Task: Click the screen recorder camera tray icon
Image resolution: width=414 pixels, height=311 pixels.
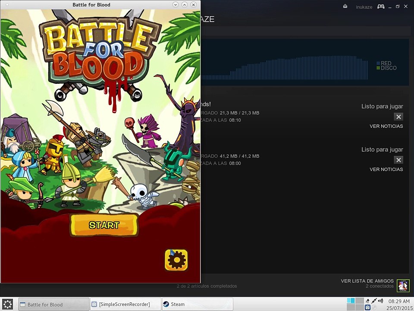Action: tap(367, 307)
